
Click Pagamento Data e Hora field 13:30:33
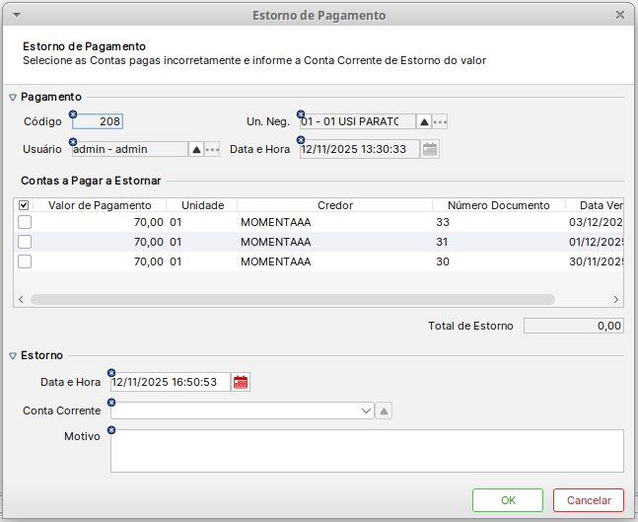pos(360,149)
